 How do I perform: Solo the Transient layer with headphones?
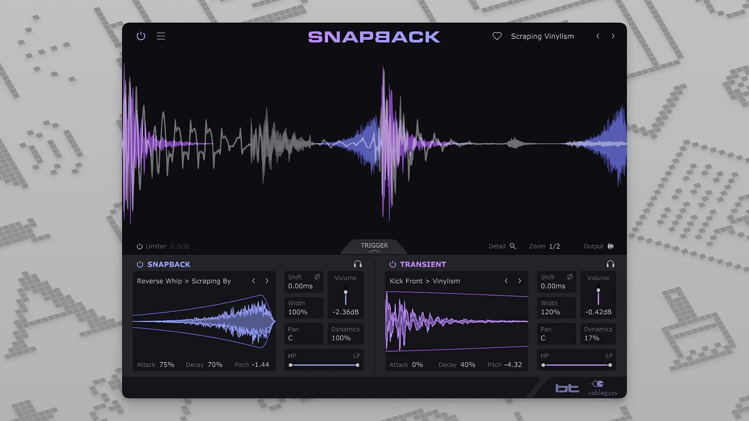point(611,264)
